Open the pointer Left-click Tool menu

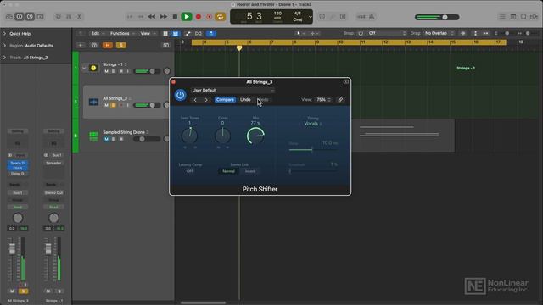tap(299, 34)
